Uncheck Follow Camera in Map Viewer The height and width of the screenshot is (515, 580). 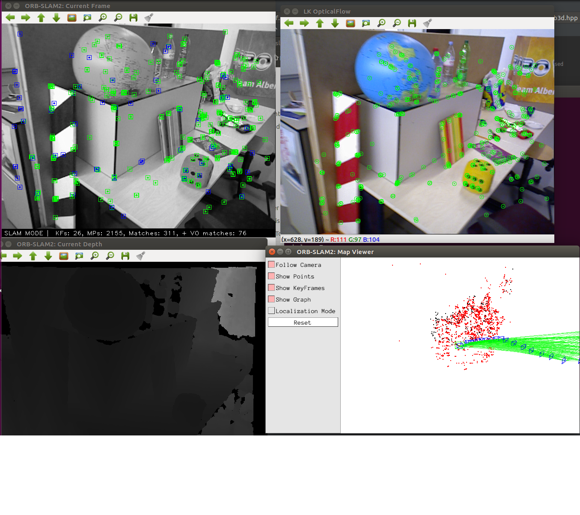(x=271, y=265)
